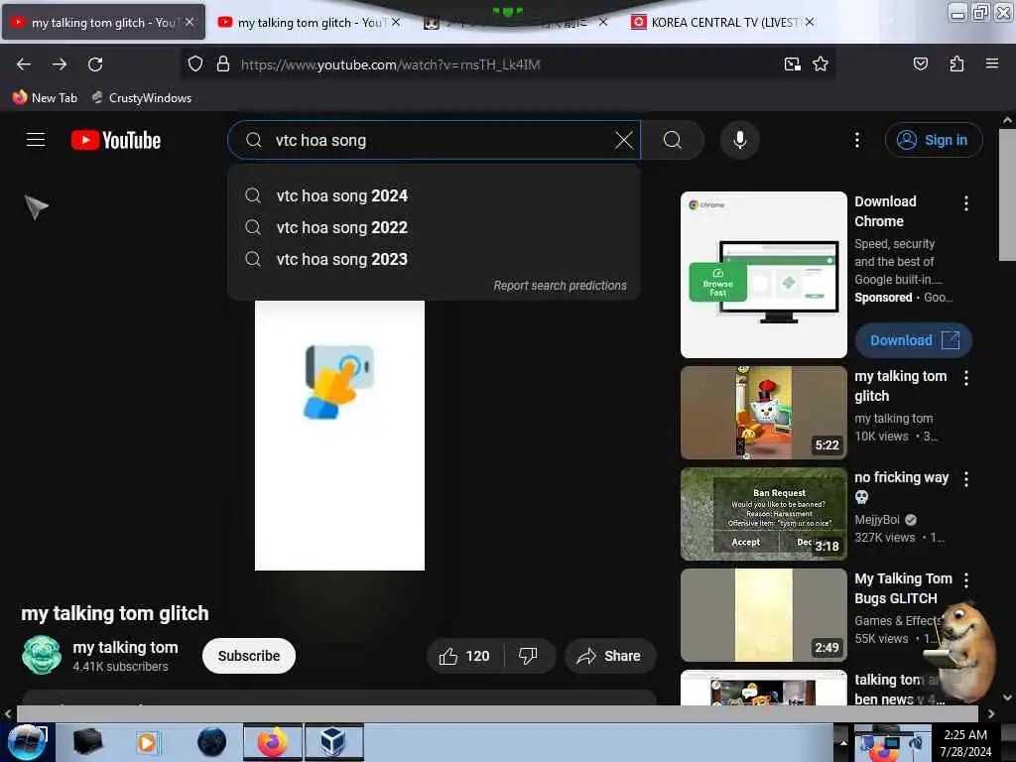Click scroll right arrow on horizontal scrollbar
Image resolution: width=1016 pixels, height=762 pixels.
pos(991,713)
